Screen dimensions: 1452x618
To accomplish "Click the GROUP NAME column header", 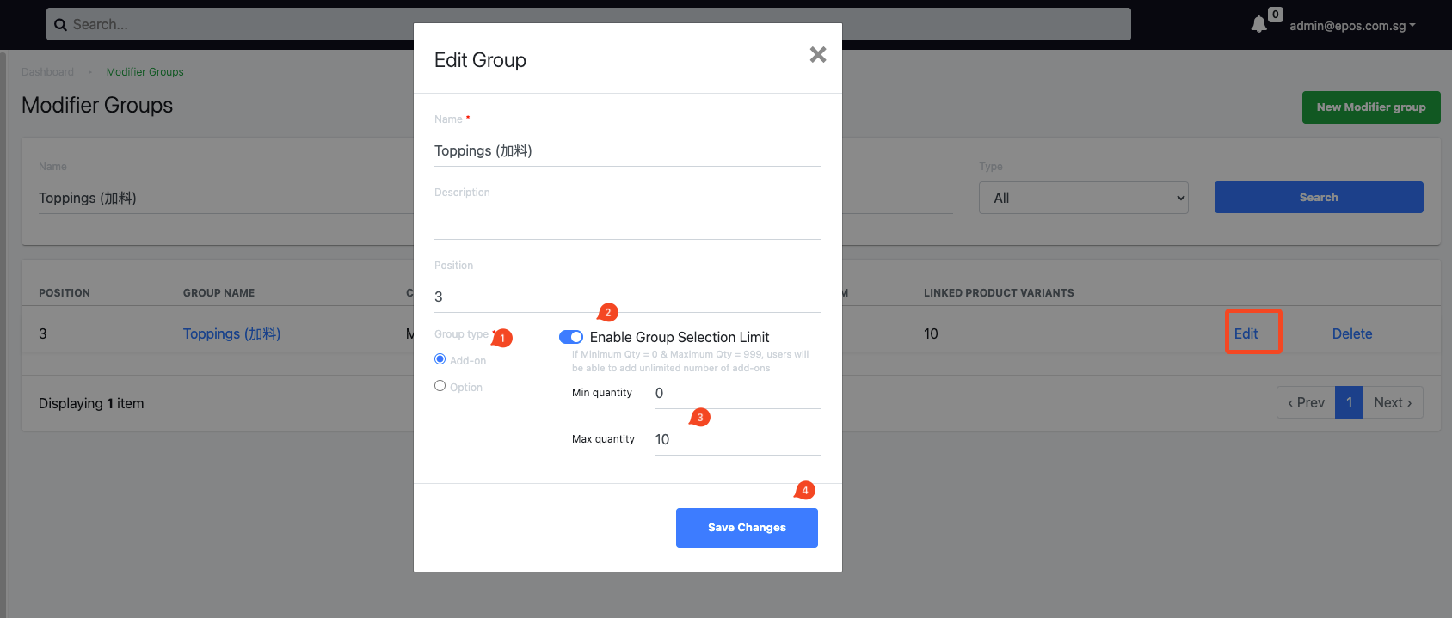I will coord(218,293).
